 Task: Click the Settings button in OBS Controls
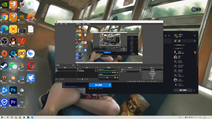[152, 77]
